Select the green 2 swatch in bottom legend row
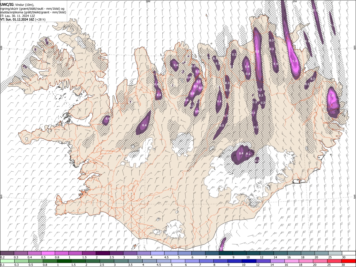 [x=93, y=261]
